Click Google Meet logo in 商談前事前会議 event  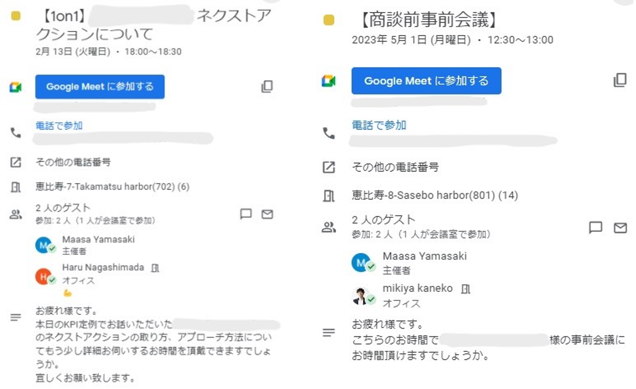tap(329, 81)
